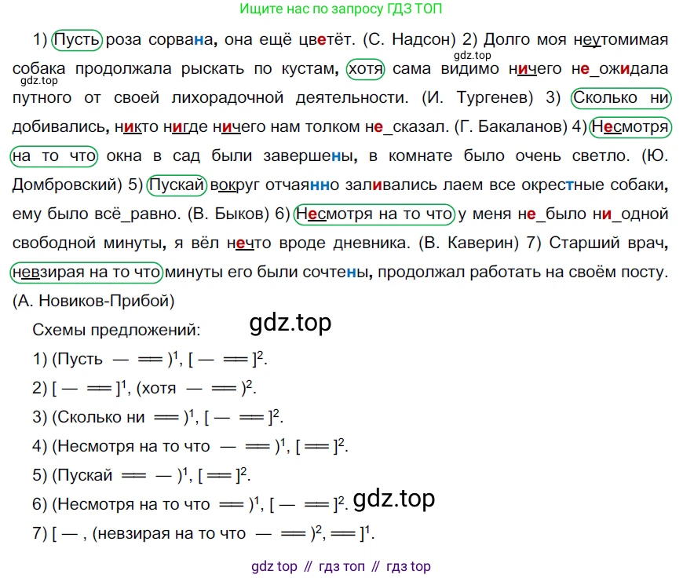Click scheme line 6 '(Несмотря на то что'
The image size is (683, 578).
click(x=190, y=504)
